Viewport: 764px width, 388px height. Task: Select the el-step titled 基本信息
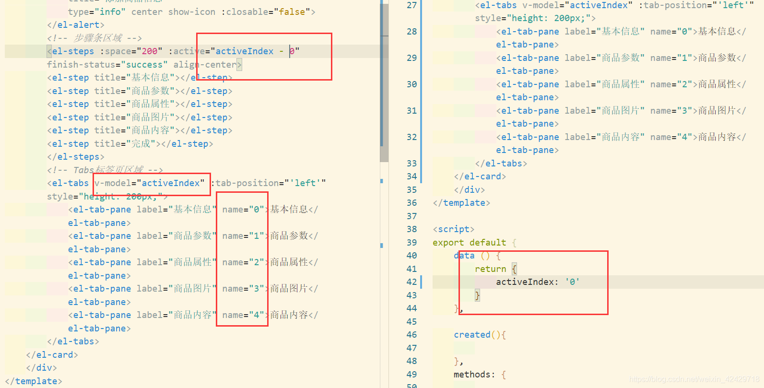tap(140, 78)
